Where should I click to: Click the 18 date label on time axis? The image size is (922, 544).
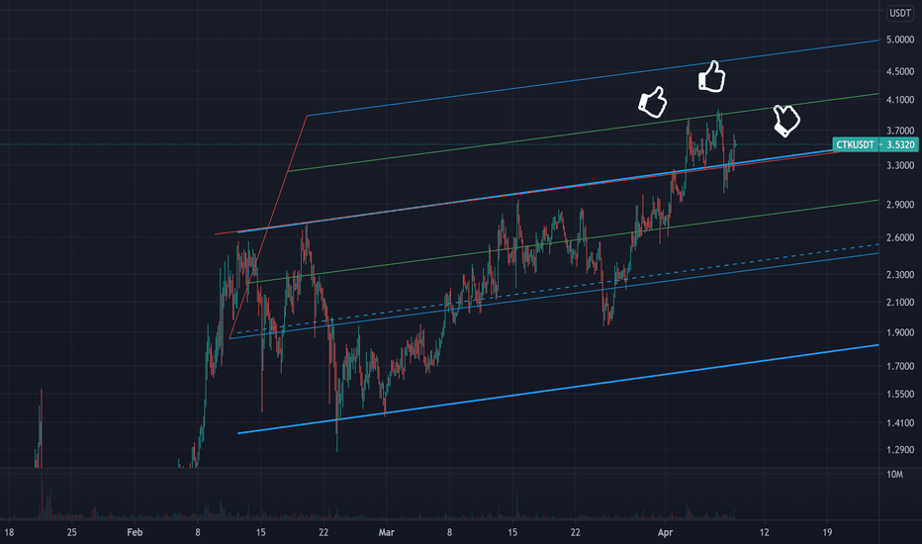tap(9, 532)
